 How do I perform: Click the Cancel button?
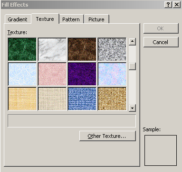point(161,42)
